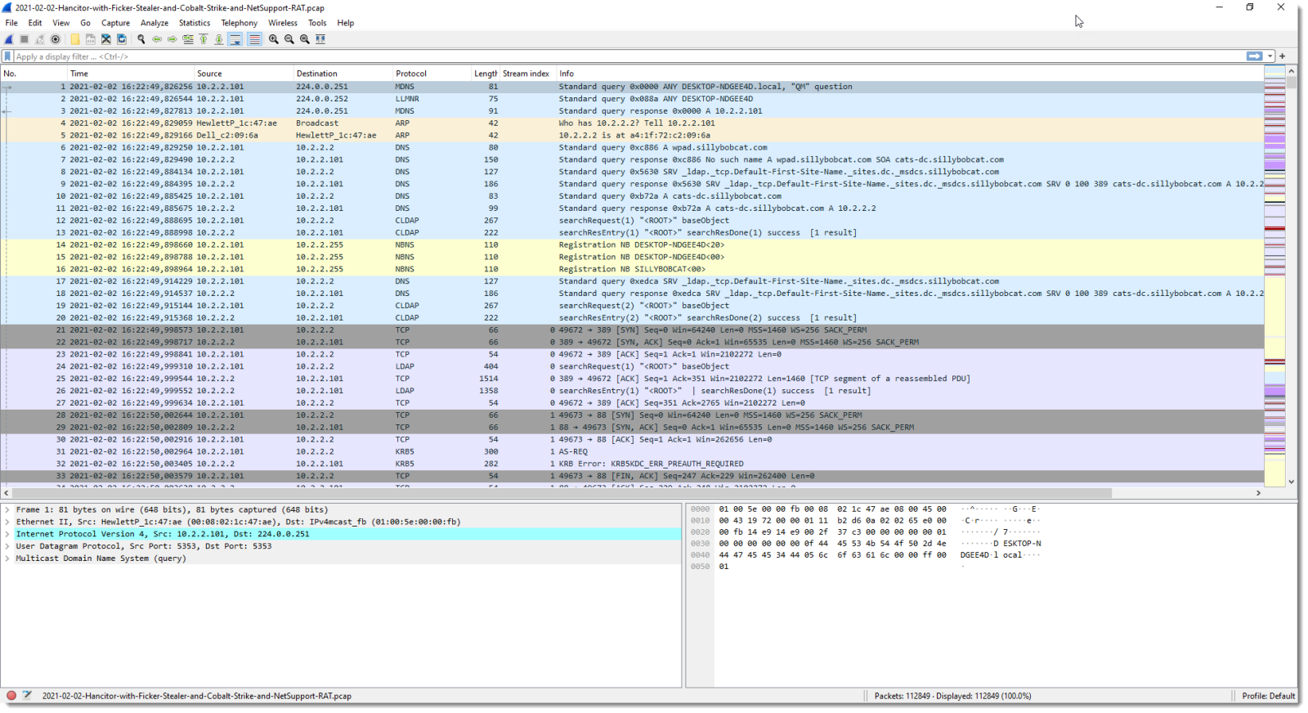Select packet 31 KRB5 AS-REQ row
1308x713 pixels.
click(632, 451)
